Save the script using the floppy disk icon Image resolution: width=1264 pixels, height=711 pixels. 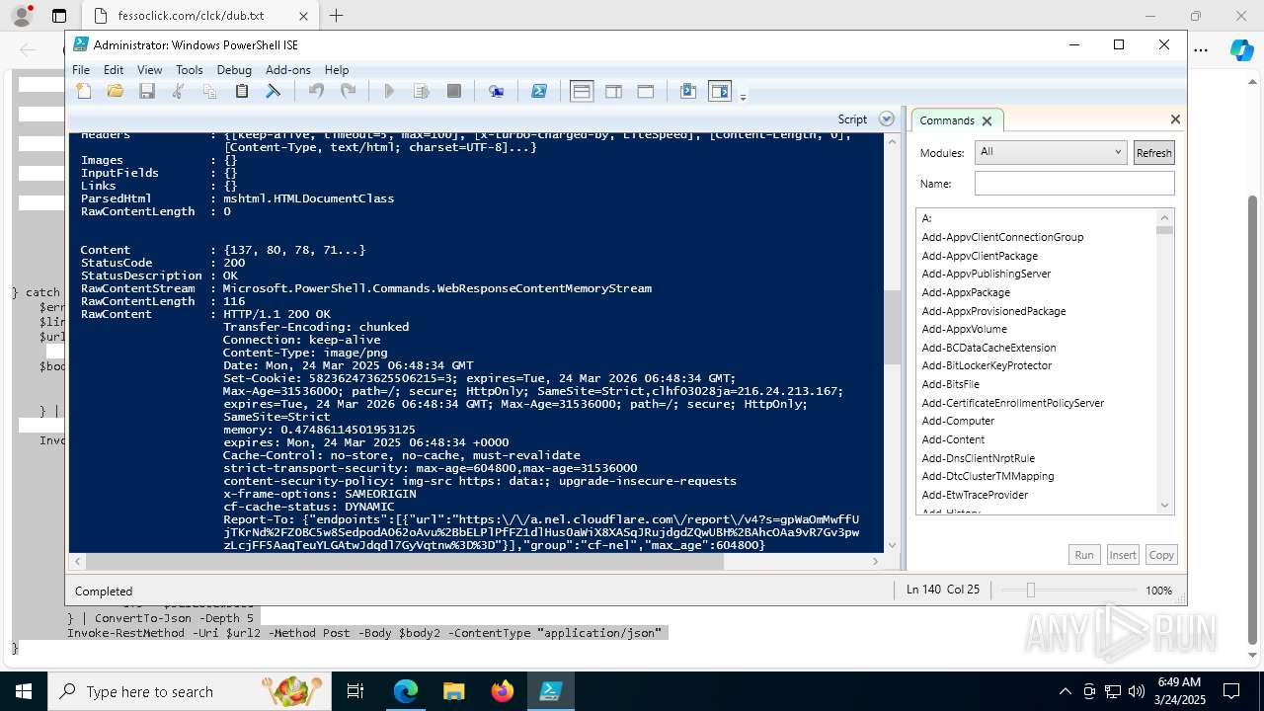(147, 91)
